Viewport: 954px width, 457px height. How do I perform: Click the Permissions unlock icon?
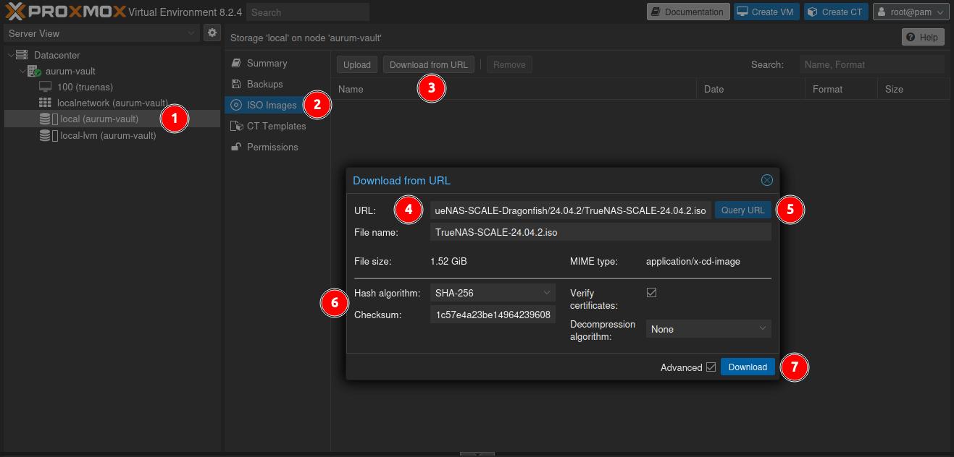click(x=236, y=147)
